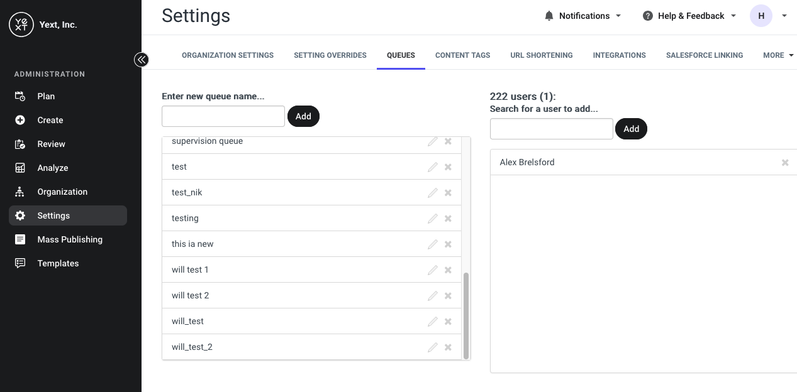Image resolution: width=797 pixels, height=392 pixels.
Task: Switch to Content Tags tab
Action: (462, 55)
